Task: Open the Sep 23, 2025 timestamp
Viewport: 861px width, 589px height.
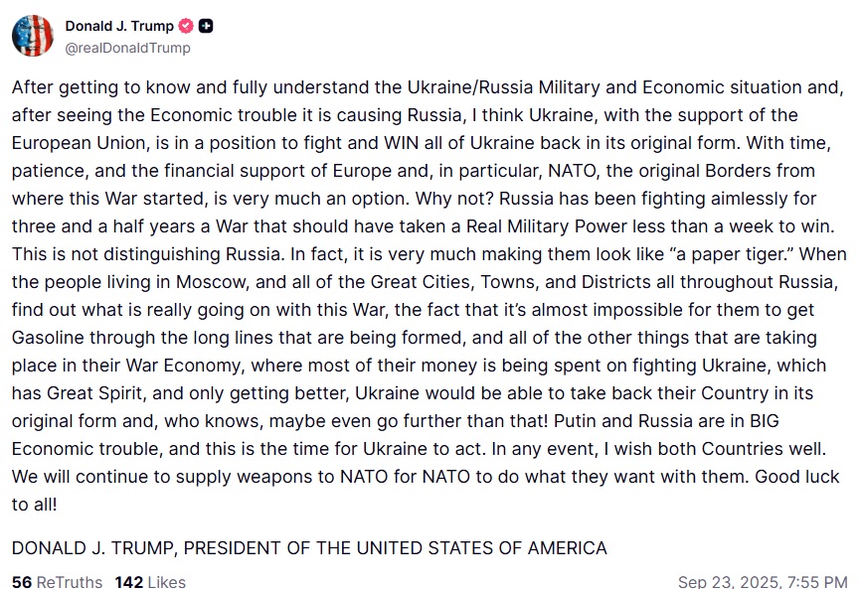Action: pyautogui.click(x=763, y=581)
